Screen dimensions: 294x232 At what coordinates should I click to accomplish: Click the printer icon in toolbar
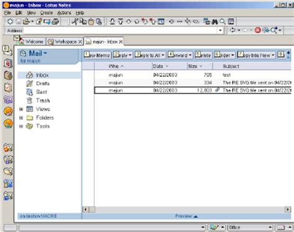[x=55, y=22]
